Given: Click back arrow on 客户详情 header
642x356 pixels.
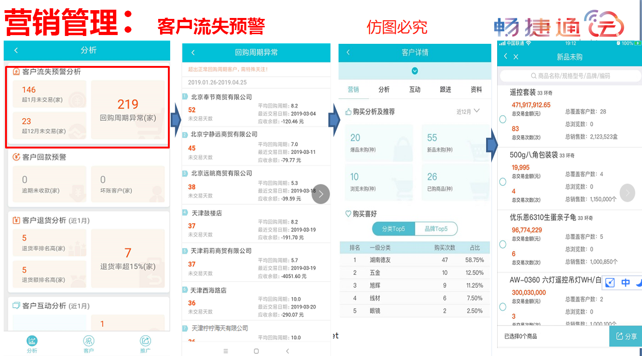Looking at the screenshot, I should (x=348, y=53).
